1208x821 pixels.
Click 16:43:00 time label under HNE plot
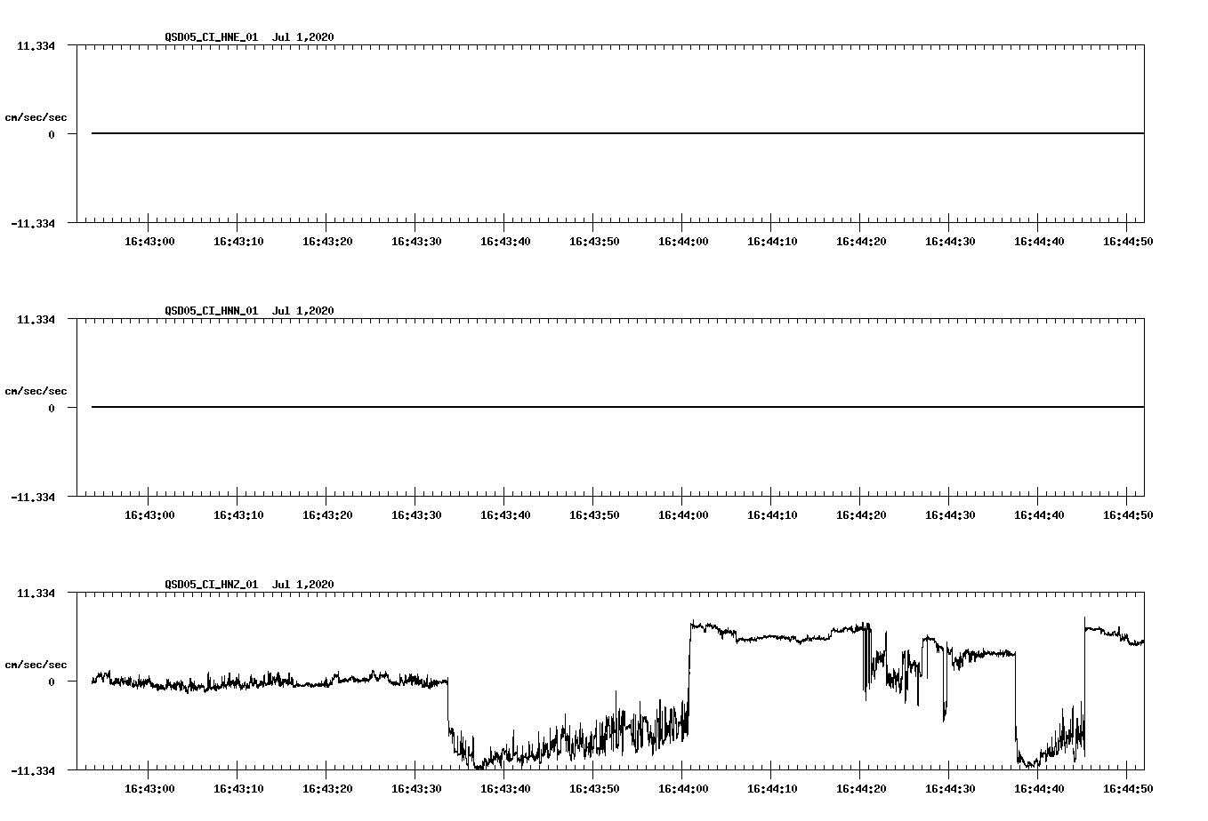(149, 242)
